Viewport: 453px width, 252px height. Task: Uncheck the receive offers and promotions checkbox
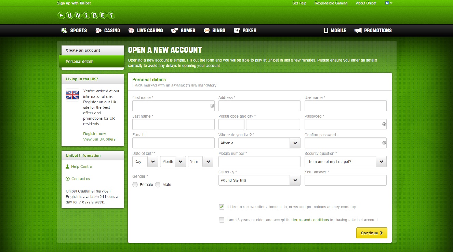pos(222,207)
